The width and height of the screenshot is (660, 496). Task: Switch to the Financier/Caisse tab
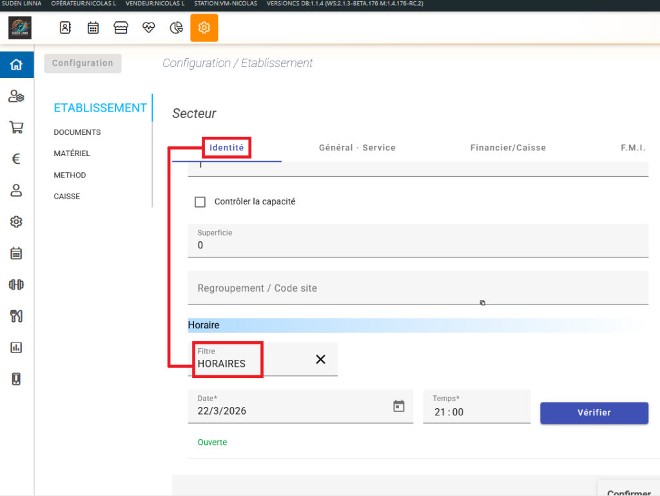[508, 148]
